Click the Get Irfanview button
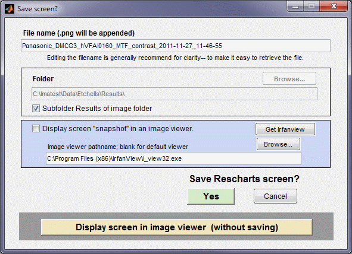The image size is (352, 254). click(x=285, y=129)
